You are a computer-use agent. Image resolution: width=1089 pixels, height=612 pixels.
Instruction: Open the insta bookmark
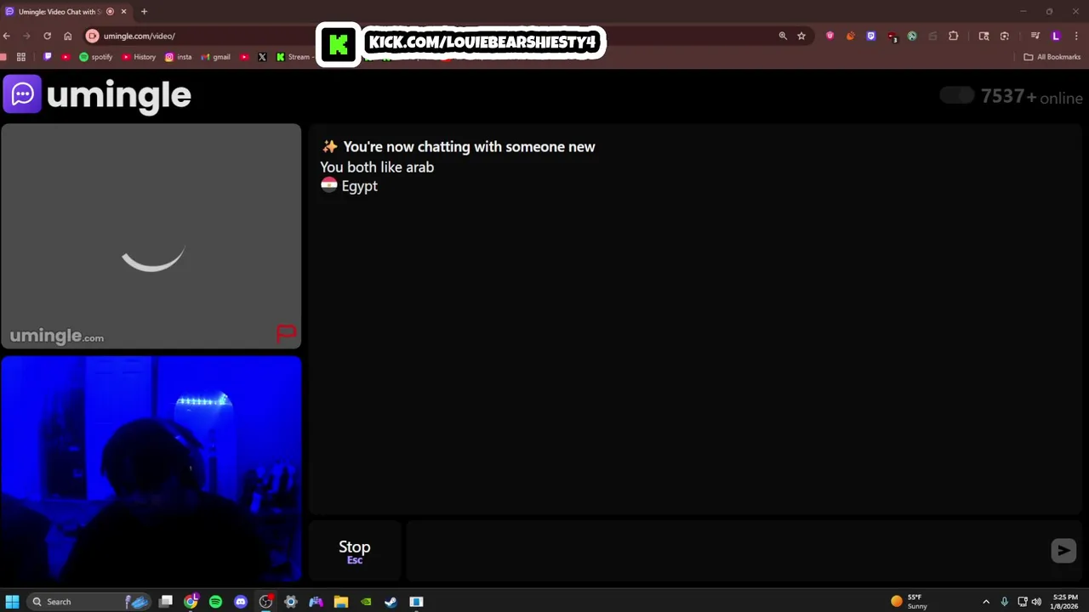pyautogui.click(x=179, y=57)
